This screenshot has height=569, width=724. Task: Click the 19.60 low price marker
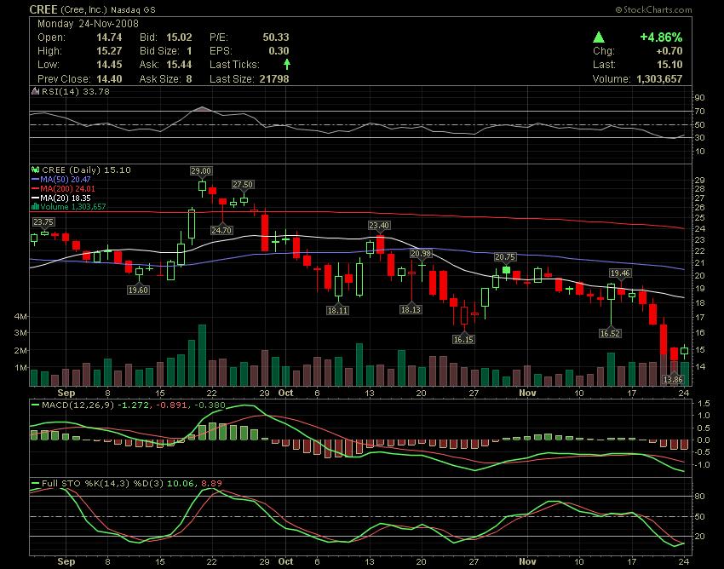(139, 290)
